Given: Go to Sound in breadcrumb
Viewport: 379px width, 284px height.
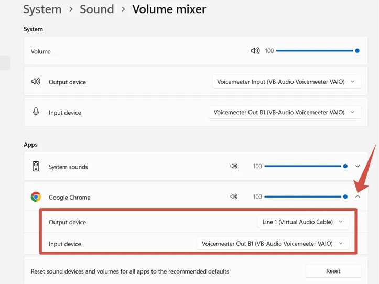Looking at the screenshot, I should click(96, 9).
